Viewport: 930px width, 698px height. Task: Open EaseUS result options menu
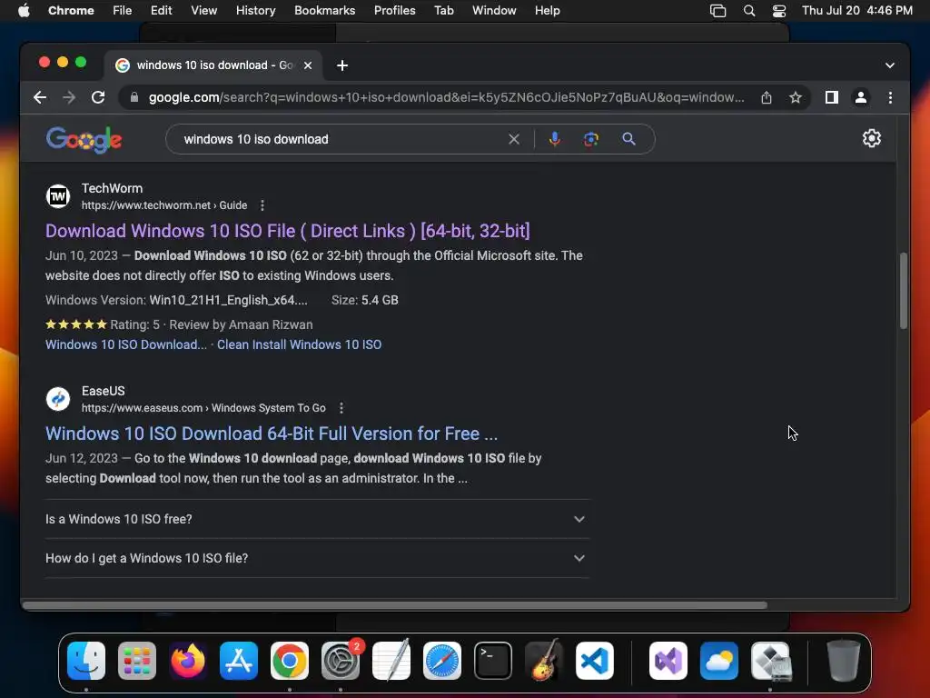click(341, 408)
